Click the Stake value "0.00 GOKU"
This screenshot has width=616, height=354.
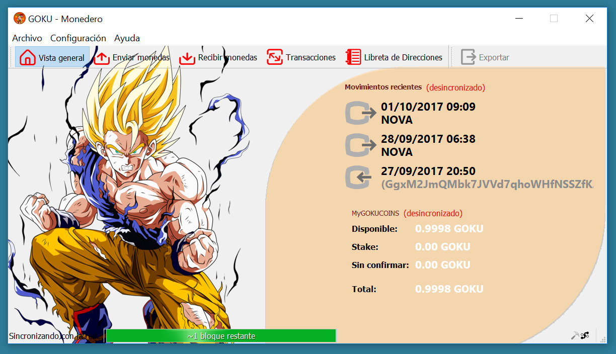(x=443, y=247)
